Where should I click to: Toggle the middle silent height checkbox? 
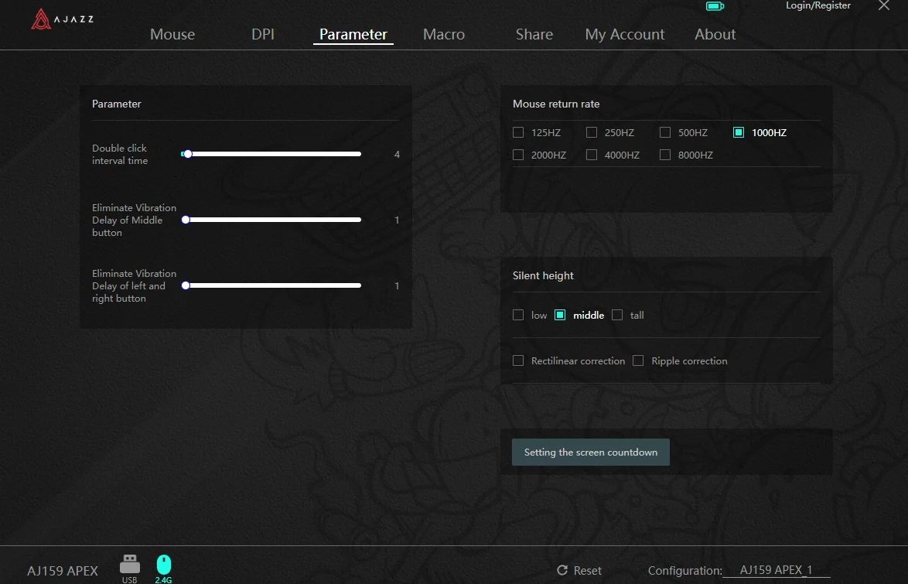560,315
